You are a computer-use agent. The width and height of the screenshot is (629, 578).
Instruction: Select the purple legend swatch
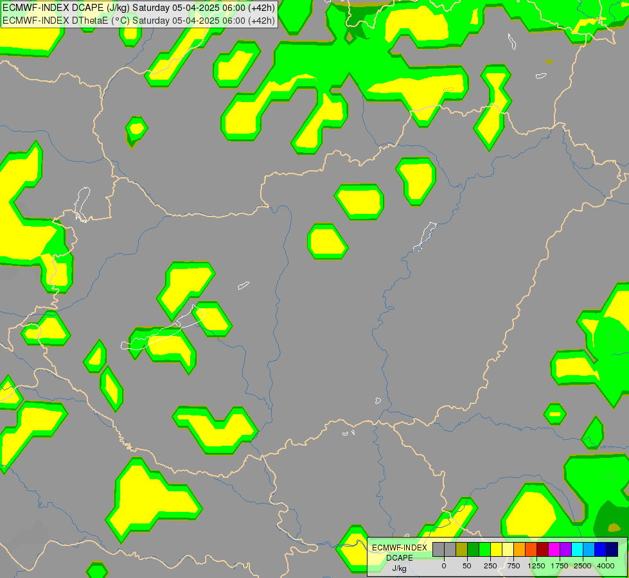(x=566, y=550)
